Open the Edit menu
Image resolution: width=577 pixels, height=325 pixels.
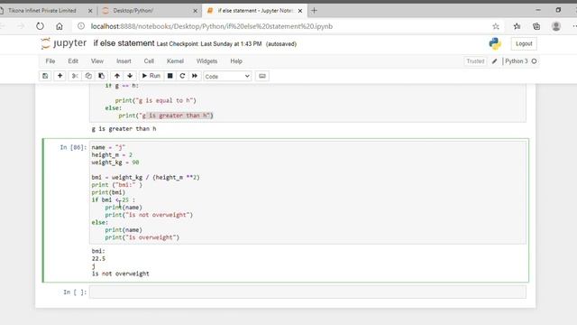coord(73,61)
